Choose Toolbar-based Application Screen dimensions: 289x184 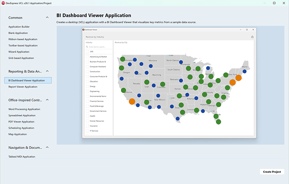point(23,46)
